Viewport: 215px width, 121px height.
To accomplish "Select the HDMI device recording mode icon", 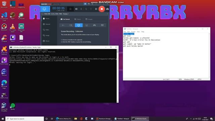I will tap(102, 25).
